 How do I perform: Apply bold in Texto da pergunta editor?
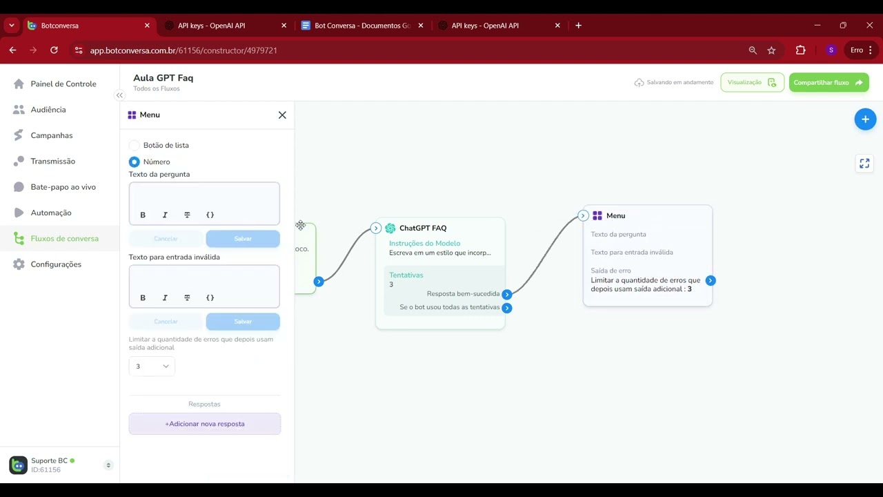pos(143,215)
